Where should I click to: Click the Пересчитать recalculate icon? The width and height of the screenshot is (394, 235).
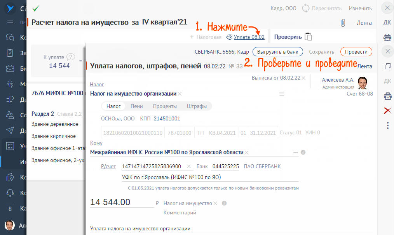pyautogui.click(x=305, y=8)
